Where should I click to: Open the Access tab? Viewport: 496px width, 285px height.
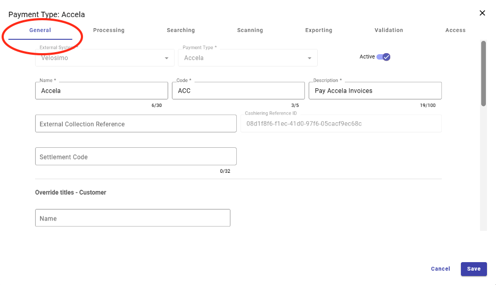(x=455, y=30)
